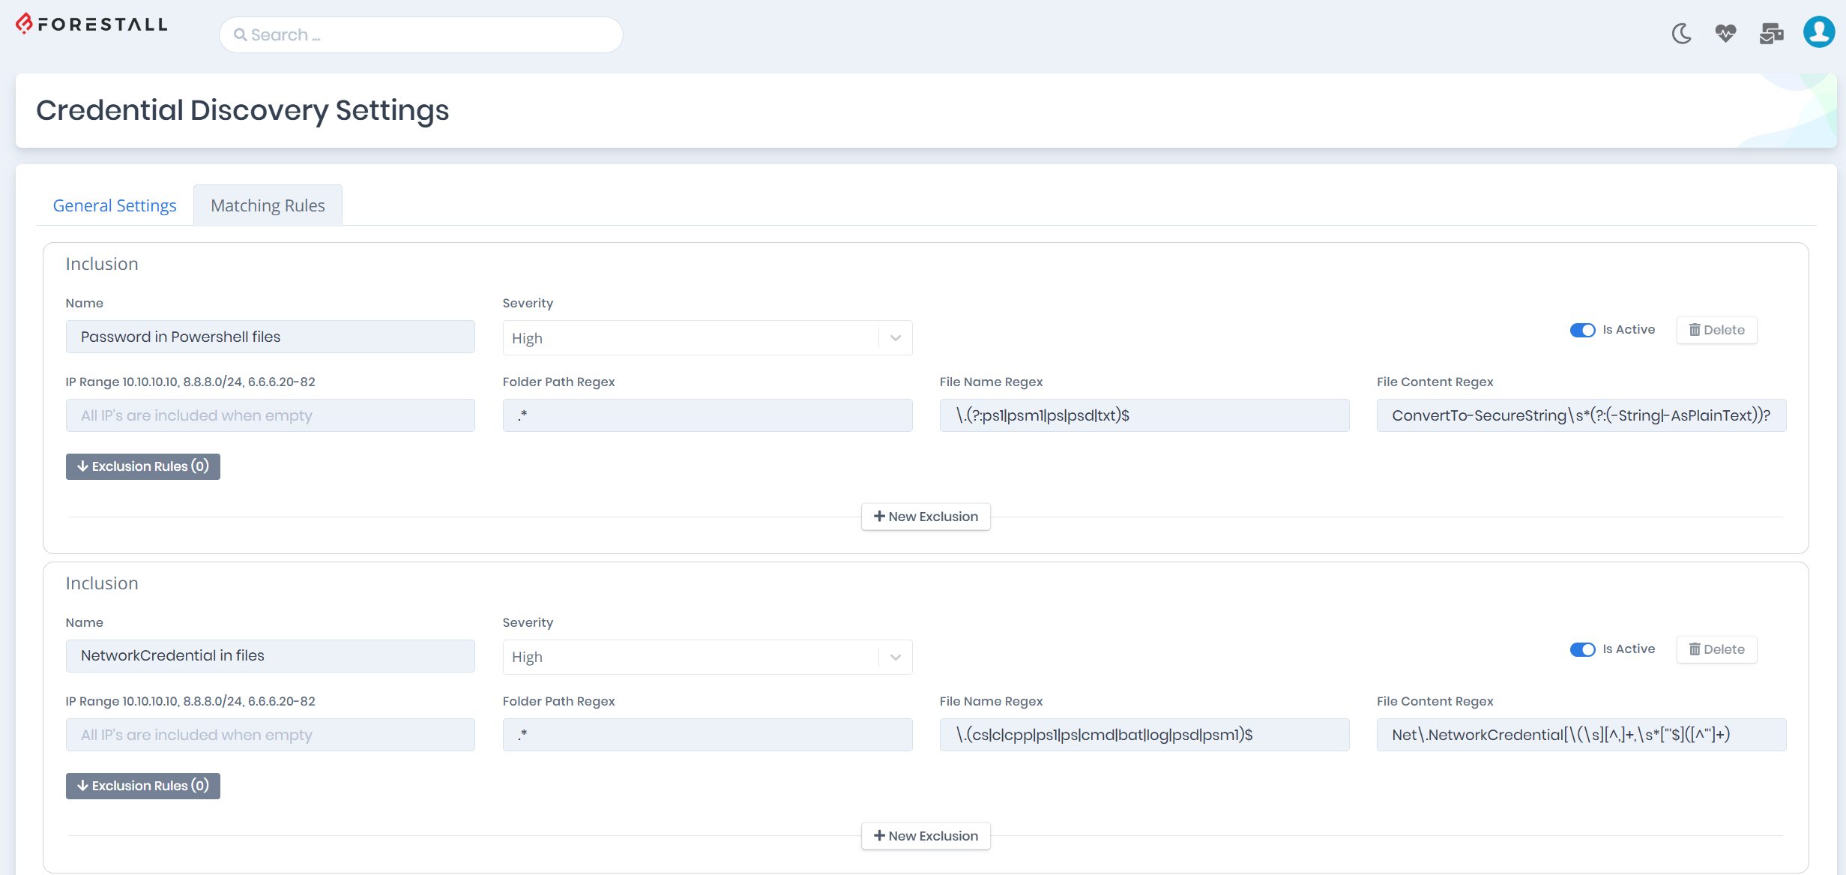1846x875 pixels.
Task: Click the trash icon beside first Delete button
Action: 1695,330
